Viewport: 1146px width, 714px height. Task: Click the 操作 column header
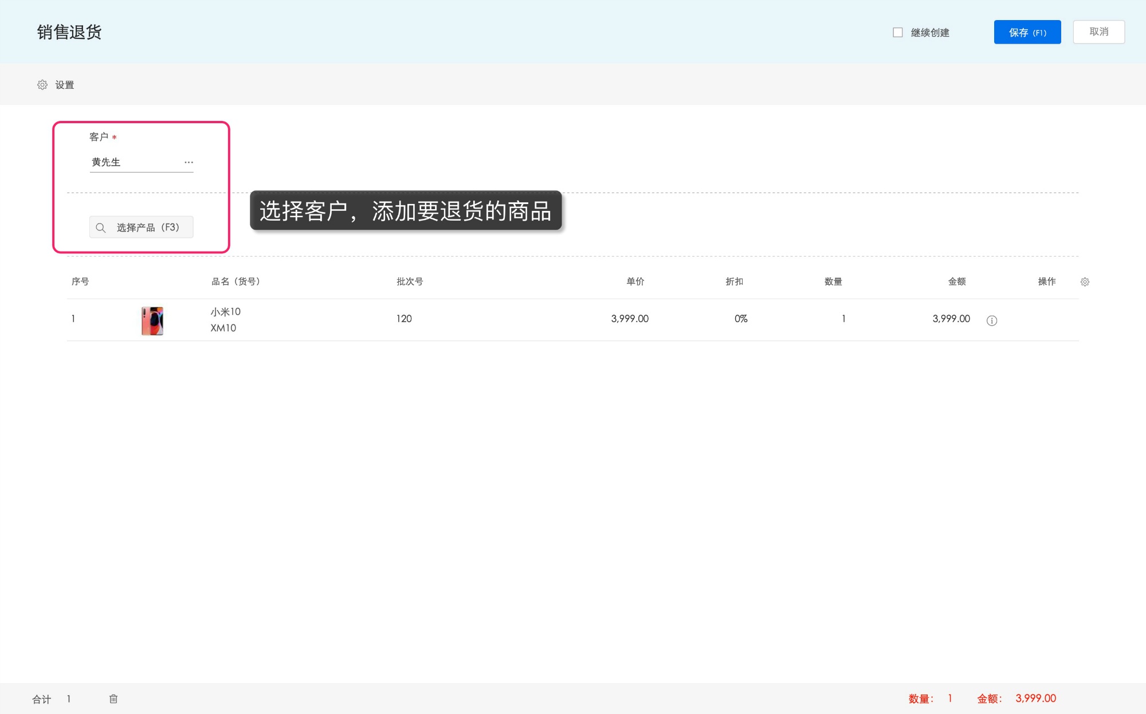click(1047, 281)
